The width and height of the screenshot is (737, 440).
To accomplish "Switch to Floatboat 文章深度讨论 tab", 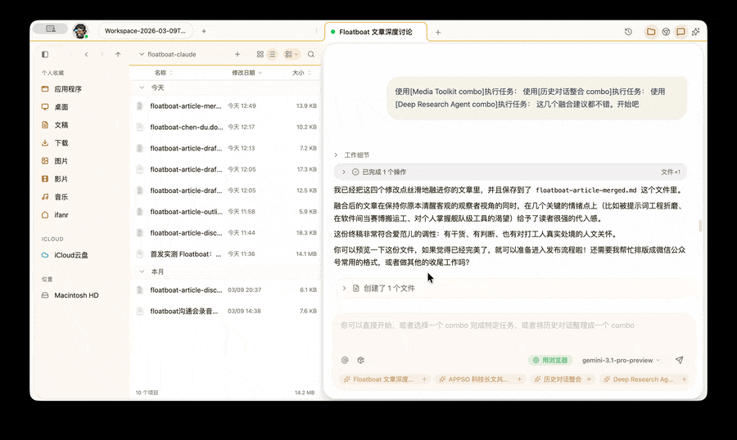I will [376, 33].
